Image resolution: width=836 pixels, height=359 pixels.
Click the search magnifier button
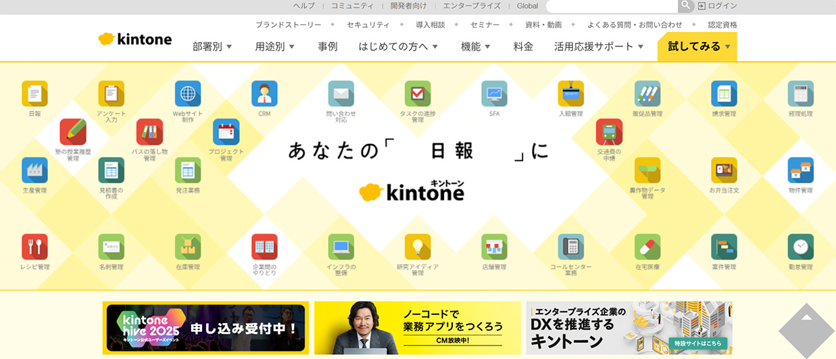tap(686, 5)
